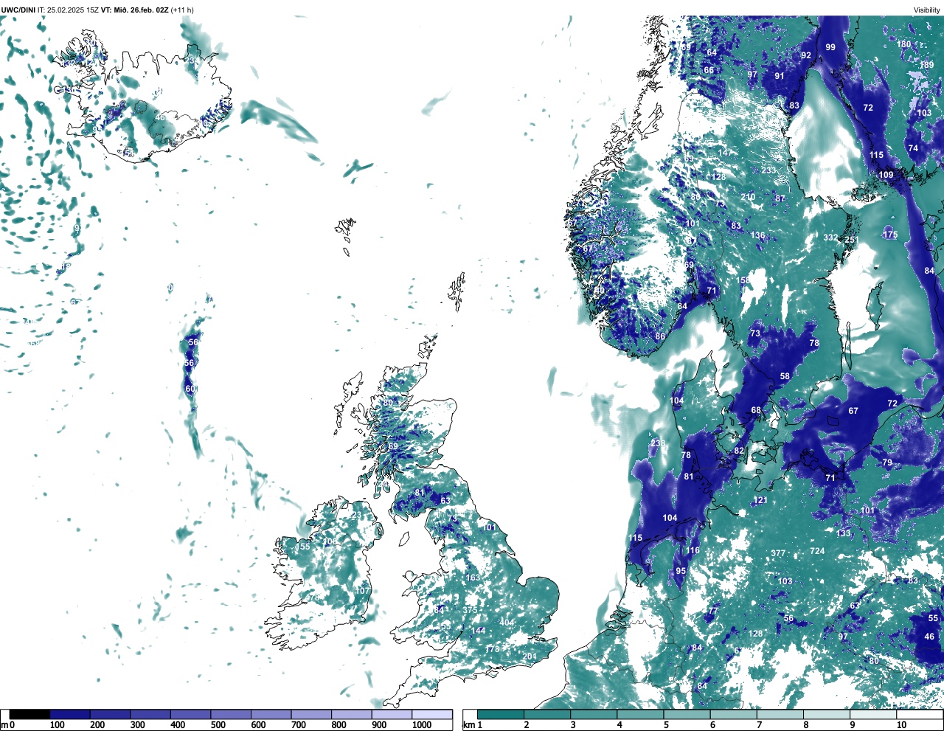Click the 500–600 m purple legend swatch

click(x=231, y=714)
